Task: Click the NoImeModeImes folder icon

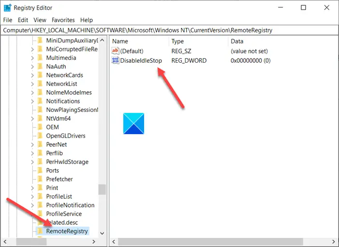Action: coord(40,92)
